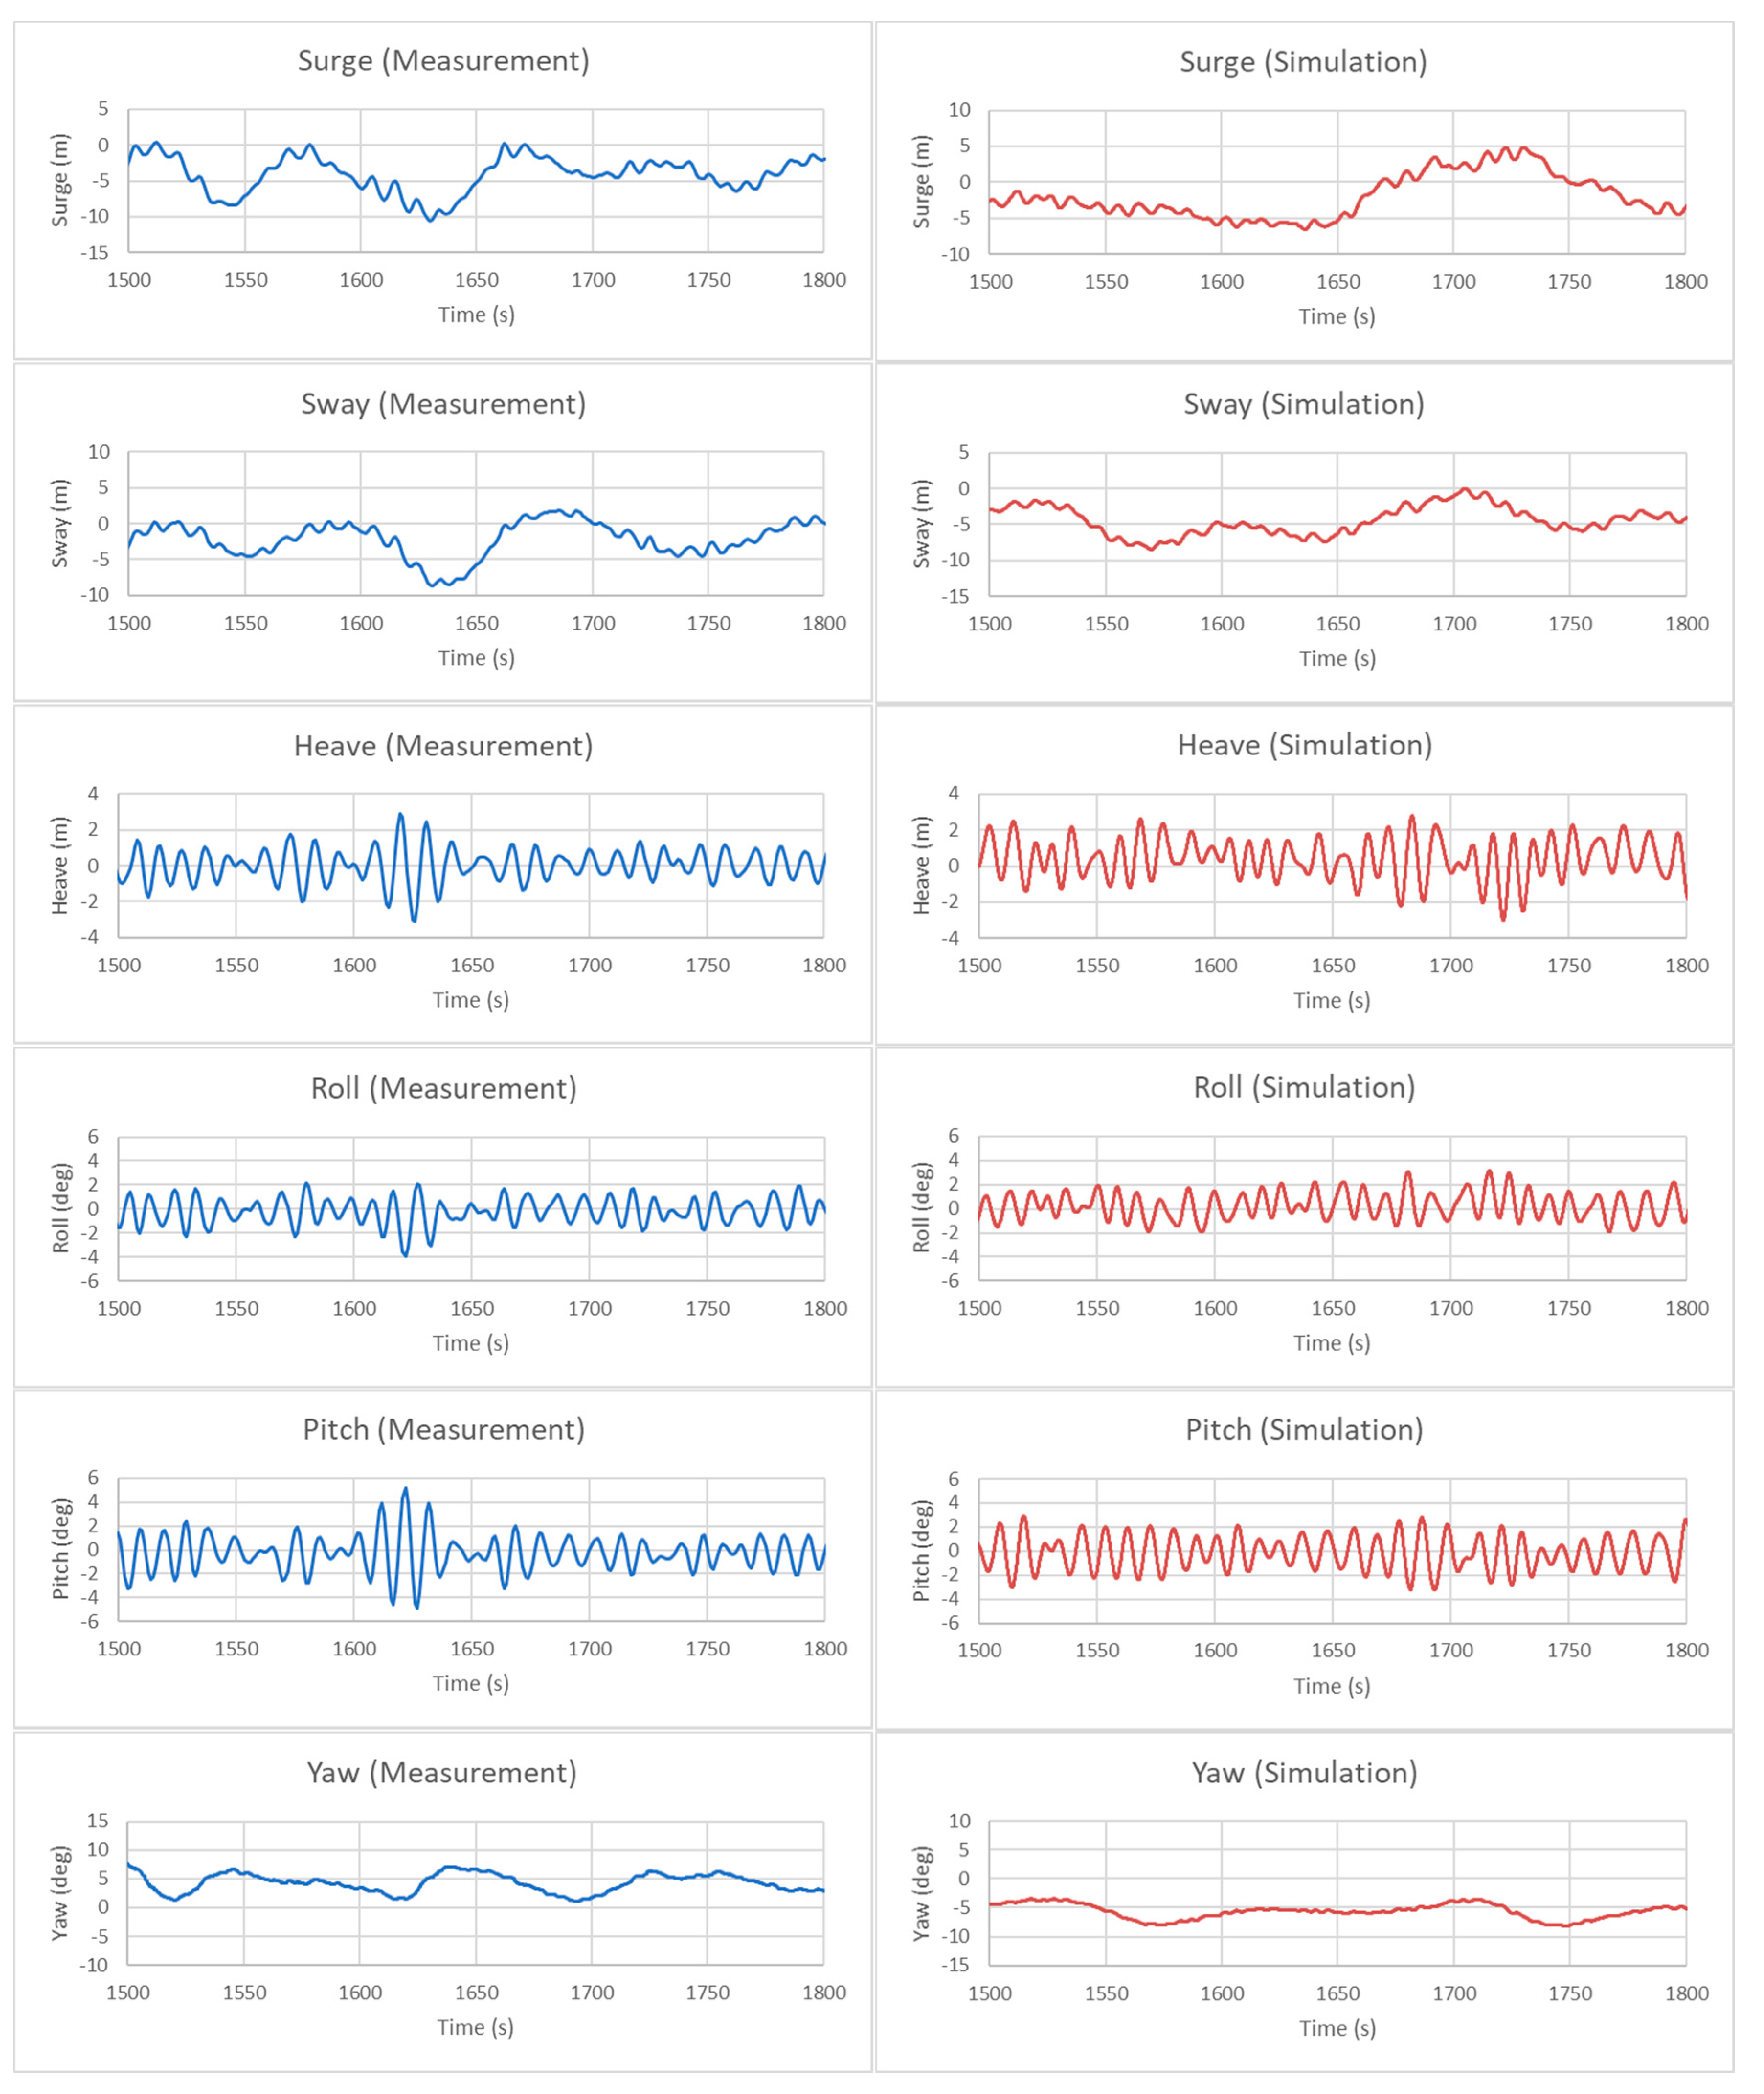The image size is (1764, 2094).
Task: Click "Heave (m)" axis label in Heave Simulation chart
Action: pyautogui.click(x=921, y=865)
